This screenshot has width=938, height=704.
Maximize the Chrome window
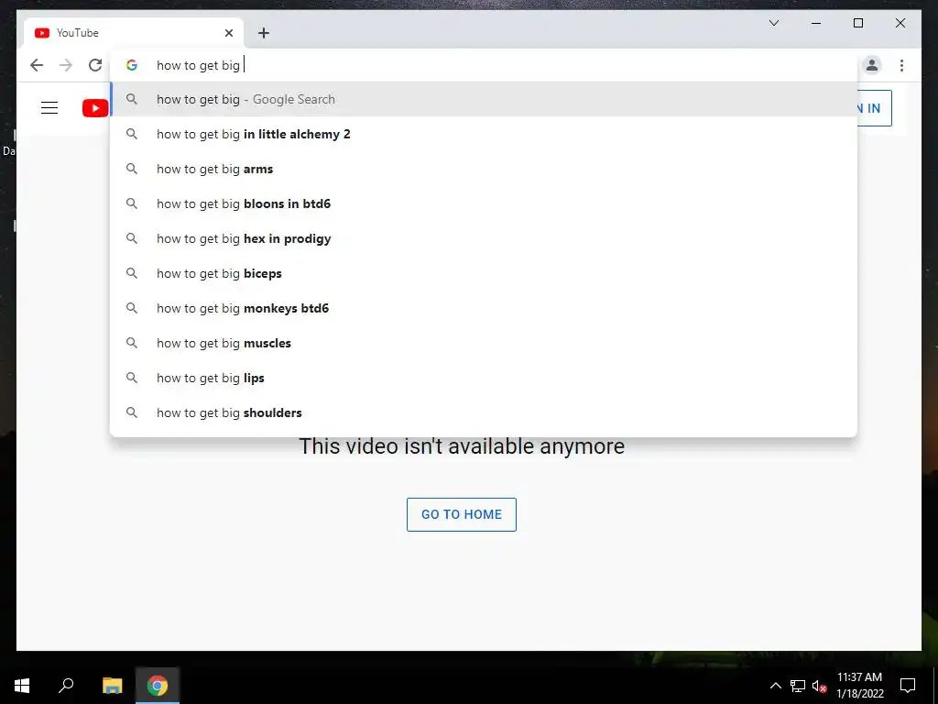(x=857, y=23)
